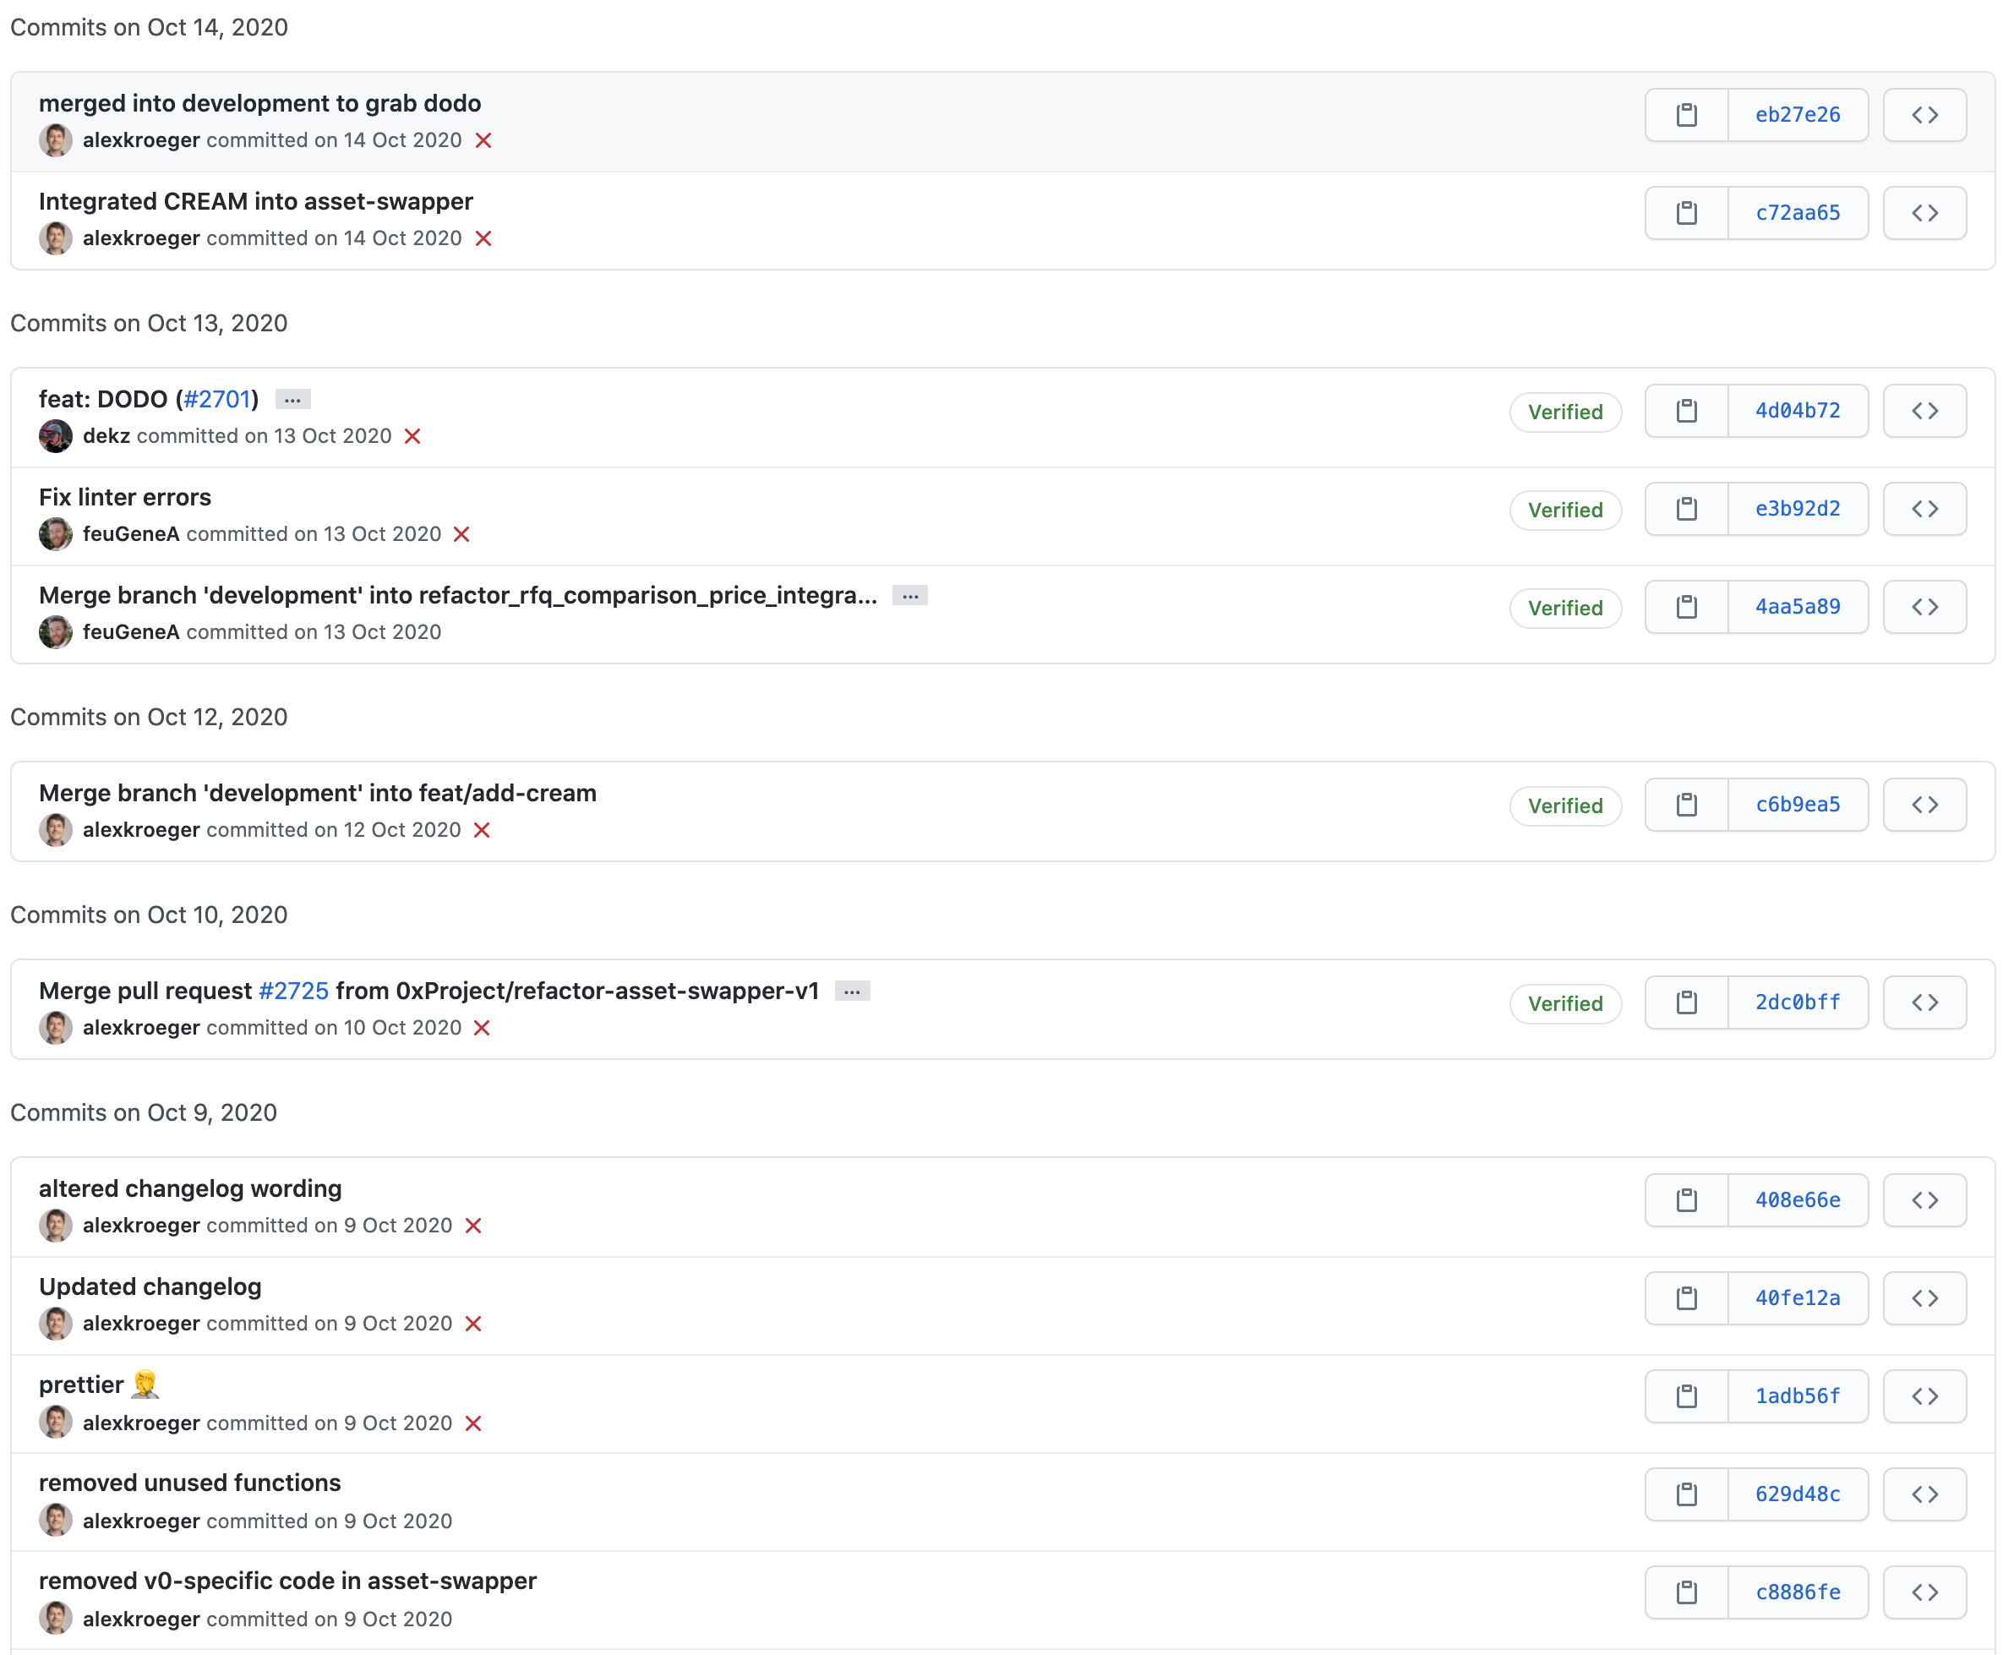Expand description of feat: DODO commit
Screen dimensions: 2003x1655
[292, 400]
